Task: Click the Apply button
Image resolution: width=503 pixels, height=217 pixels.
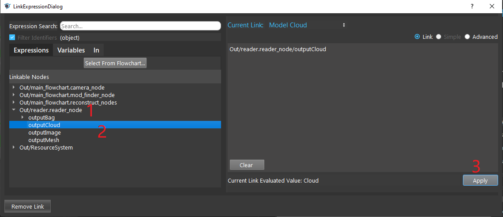Action: pos(480,180)
